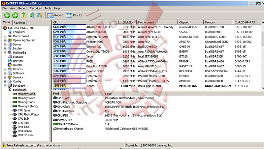The image size is (264, 149).
Task: Expand the Server tree node
Action: (x=5, y=45)
